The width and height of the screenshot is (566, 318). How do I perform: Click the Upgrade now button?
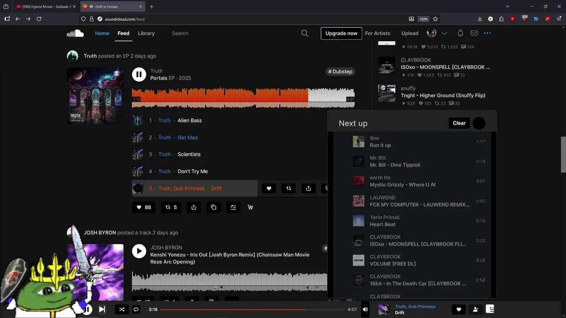(x=341, y=33)
